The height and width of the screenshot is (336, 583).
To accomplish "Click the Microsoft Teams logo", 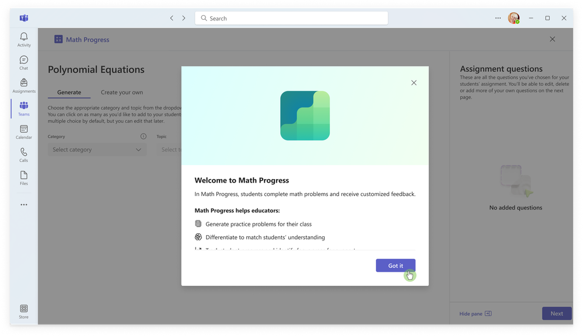I will [x=24, y=18].
